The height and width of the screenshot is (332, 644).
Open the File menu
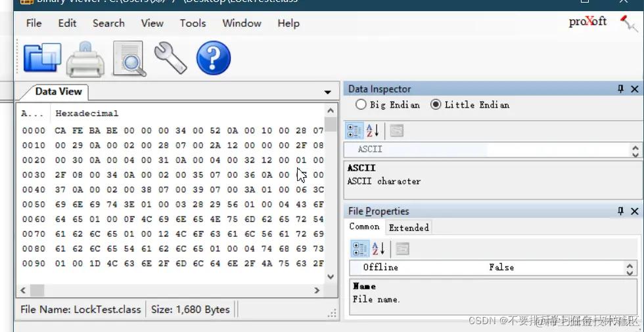[x=34, y=24]
